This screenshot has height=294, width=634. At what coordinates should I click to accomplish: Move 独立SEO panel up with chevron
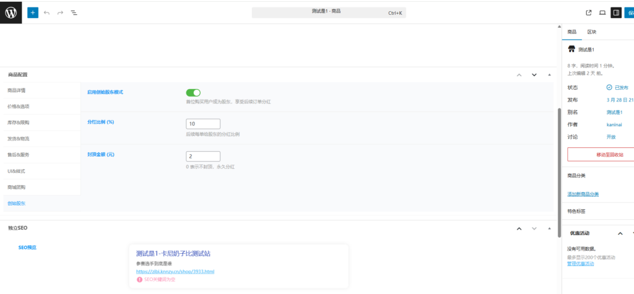click(519, 228)
